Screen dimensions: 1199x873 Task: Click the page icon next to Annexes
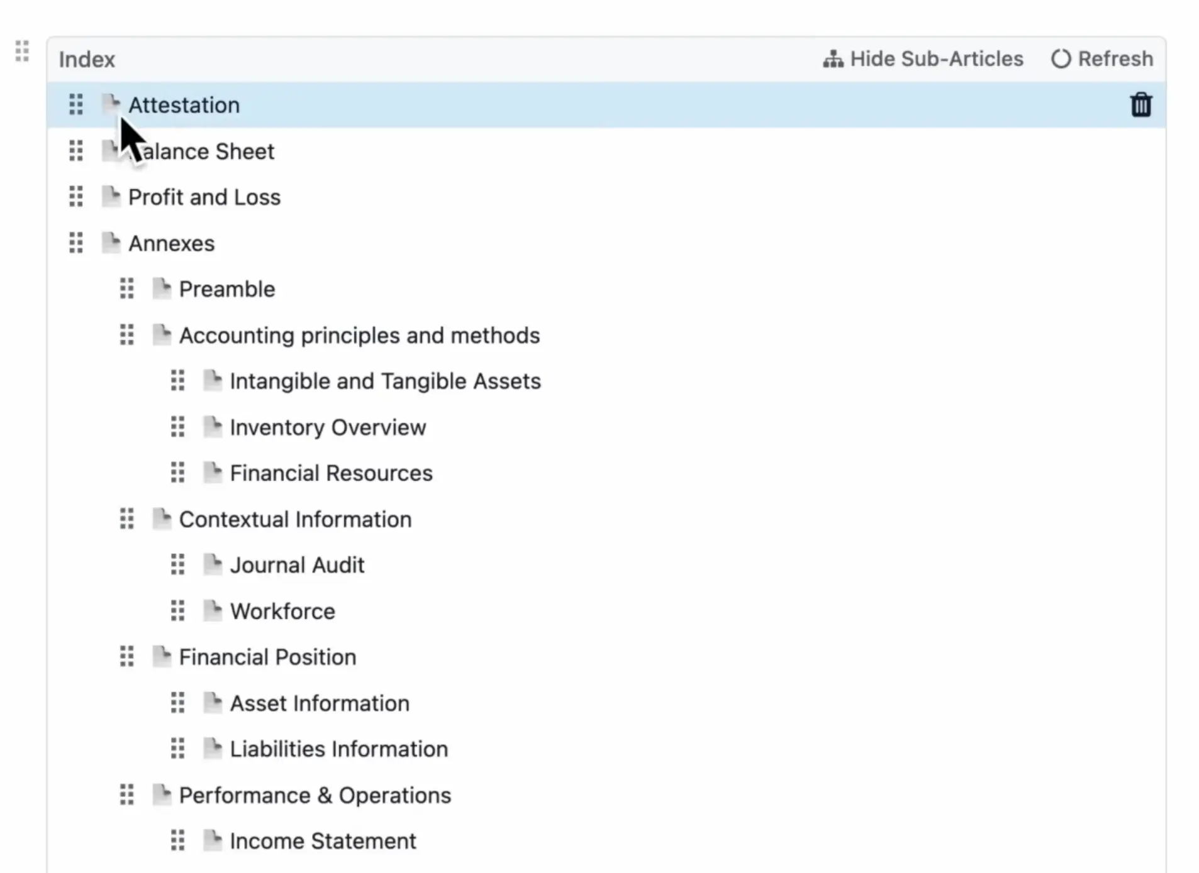pos(110,243)
